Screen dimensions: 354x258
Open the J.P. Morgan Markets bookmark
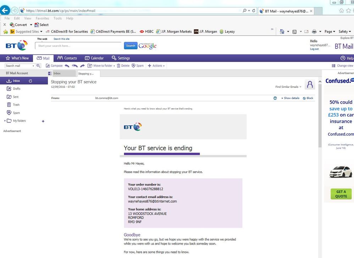pyautogui.click(x=174, y=31)
